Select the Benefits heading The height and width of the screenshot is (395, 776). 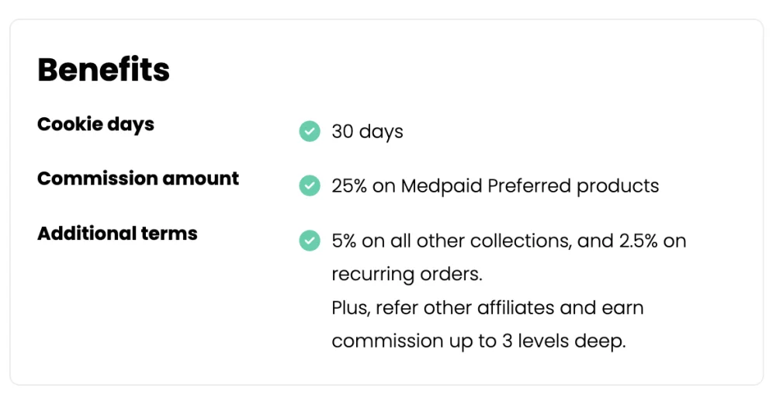point(103,69)
